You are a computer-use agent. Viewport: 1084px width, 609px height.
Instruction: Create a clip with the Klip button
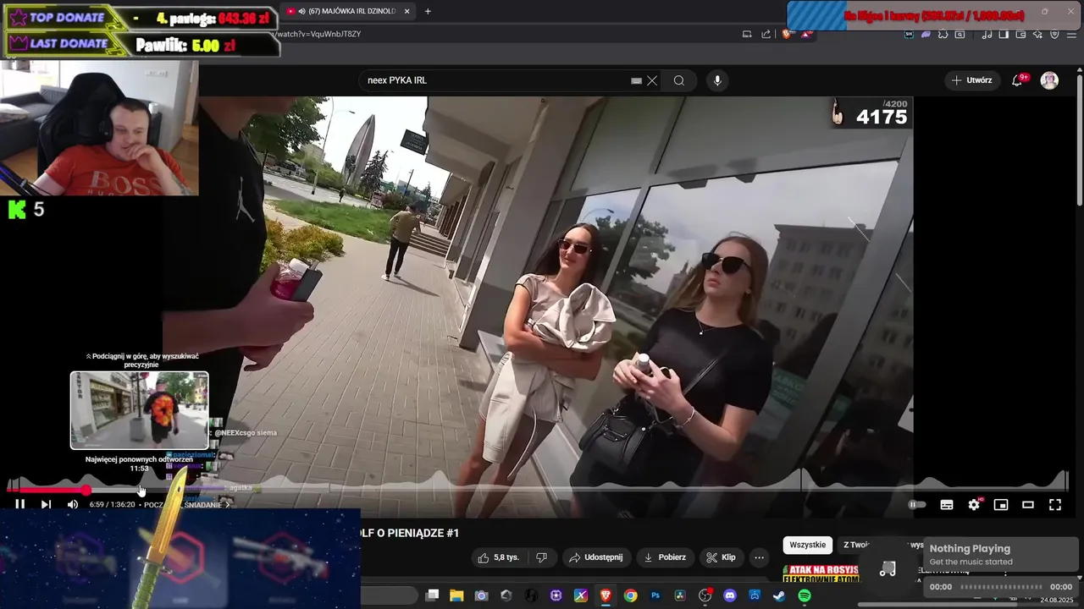pos(721,557)
